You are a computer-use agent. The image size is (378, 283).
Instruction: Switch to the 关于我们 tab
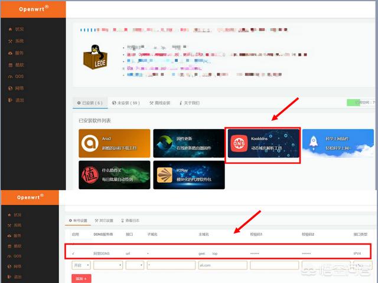click(x=190, y=103)
